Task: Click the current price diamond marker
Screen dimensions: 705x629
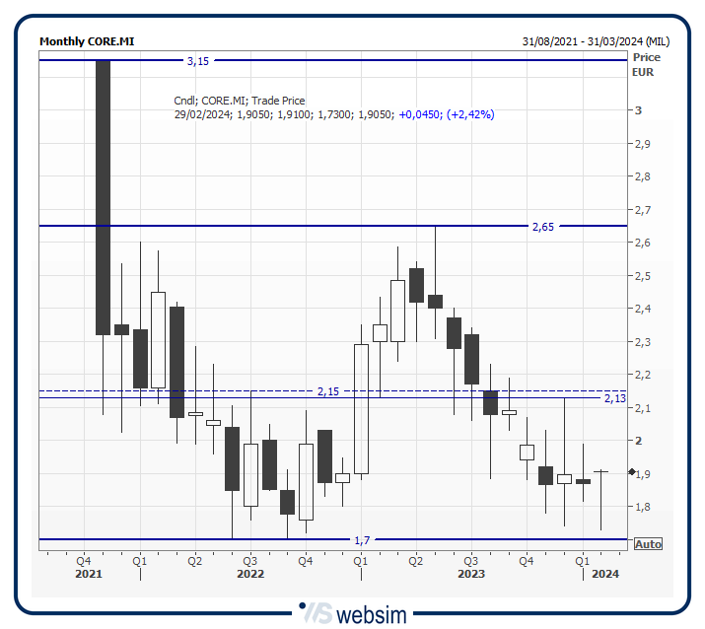Action: click(632, 473)
